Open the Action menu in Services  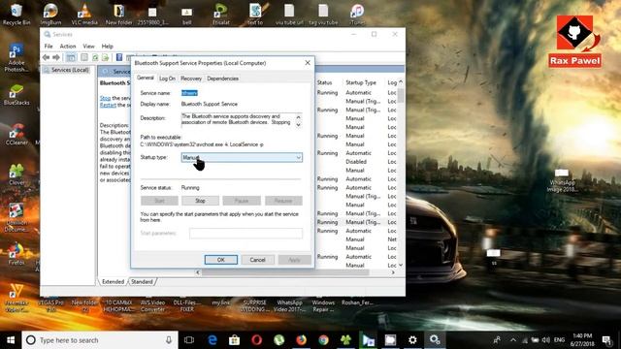tap(68, 47)
